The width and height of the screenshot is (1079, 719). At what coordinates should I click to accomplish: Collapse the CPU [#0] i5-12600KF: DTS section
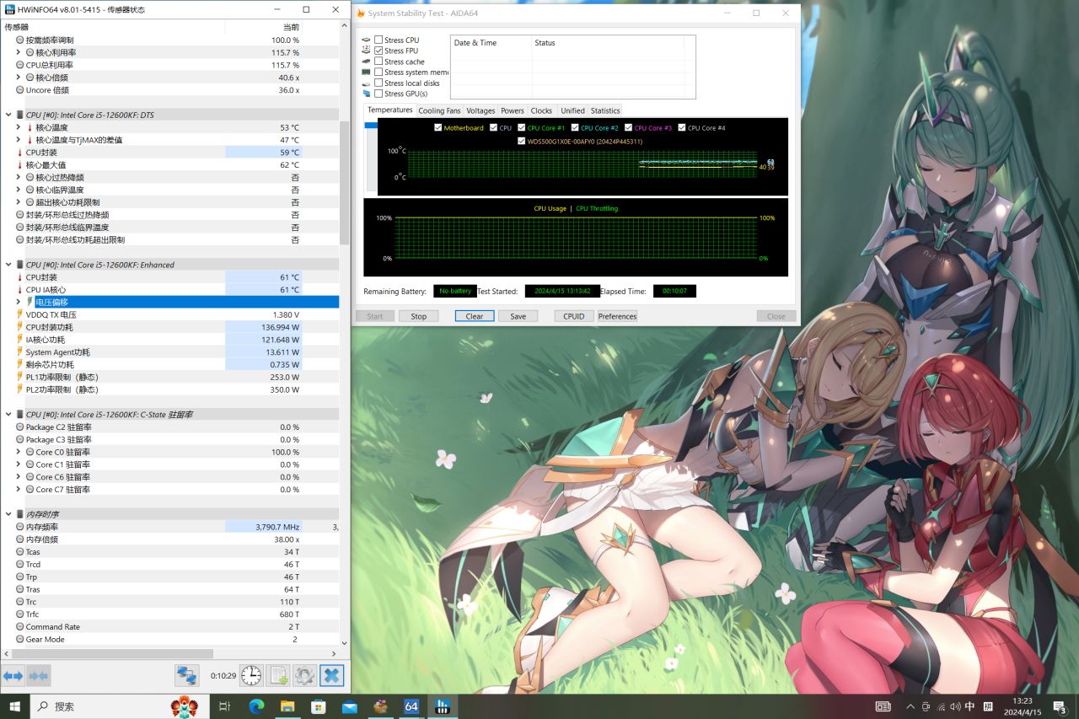(8, 115)
